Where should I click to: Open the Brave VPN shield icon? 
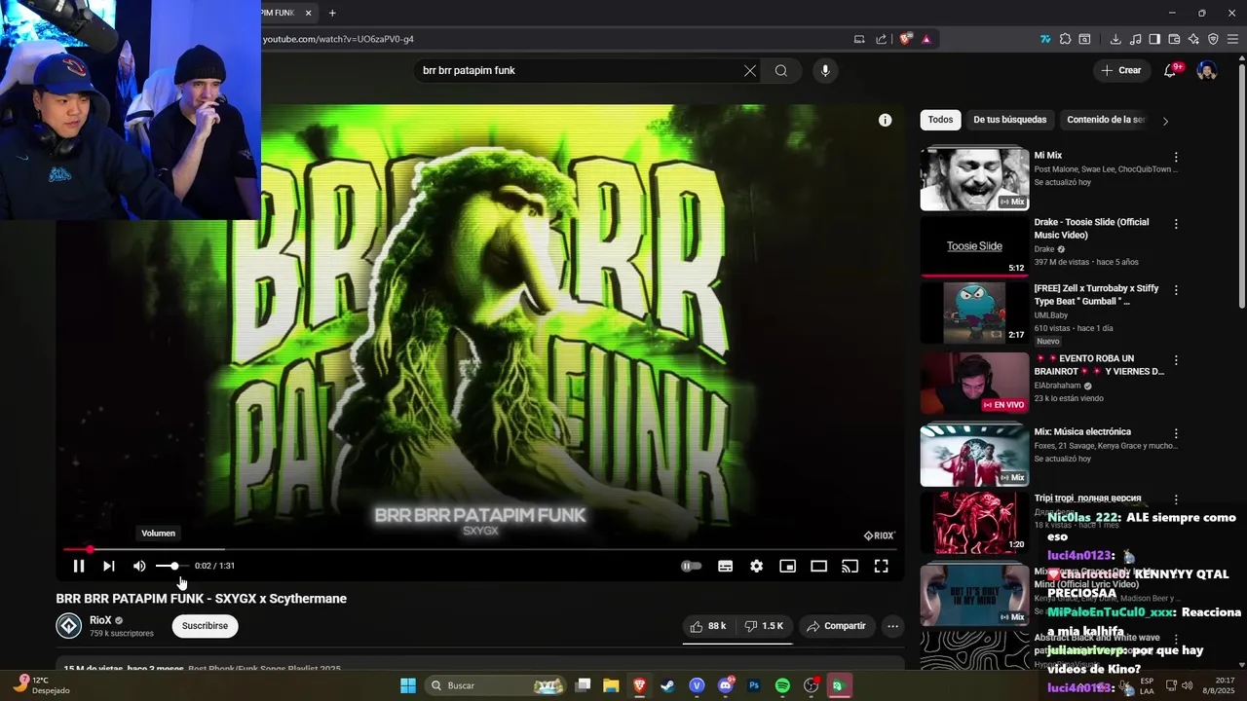[1213, 39]
